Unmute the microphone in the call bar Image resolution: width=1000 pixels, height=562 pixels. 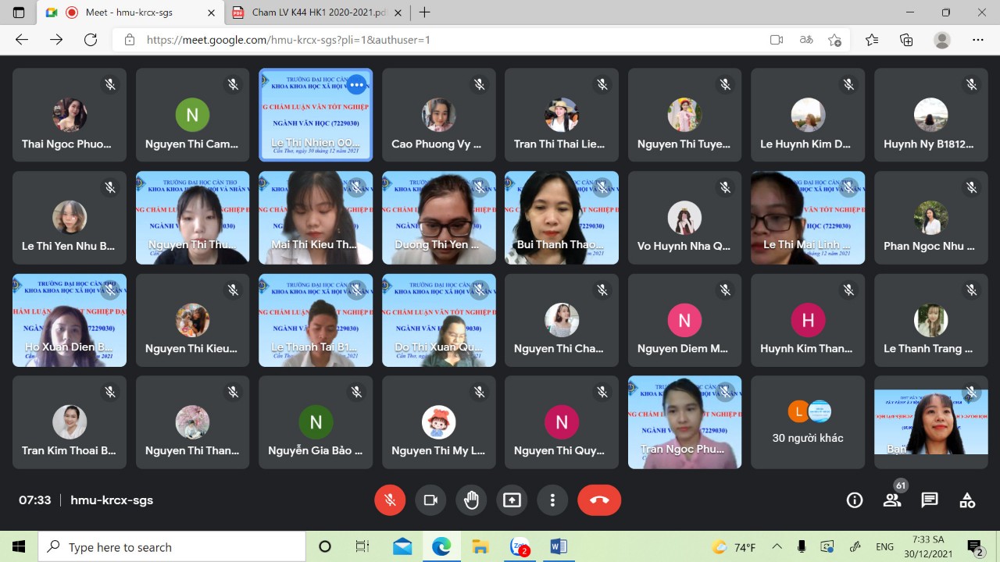(x=390, y=500)
